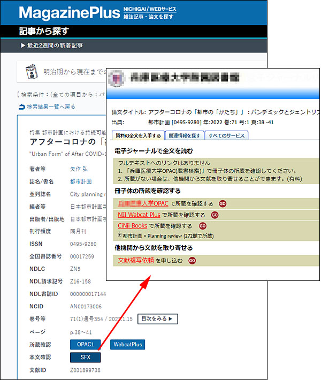Click back arrow icon for 検索結果一覧へ戻る

tap(22, 107)
